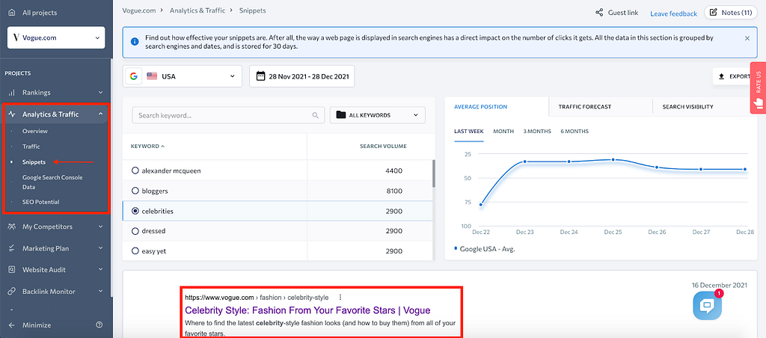Screen dimensions: 766x338
Task: Click the help question mark icon
Action: click(99, 325)
